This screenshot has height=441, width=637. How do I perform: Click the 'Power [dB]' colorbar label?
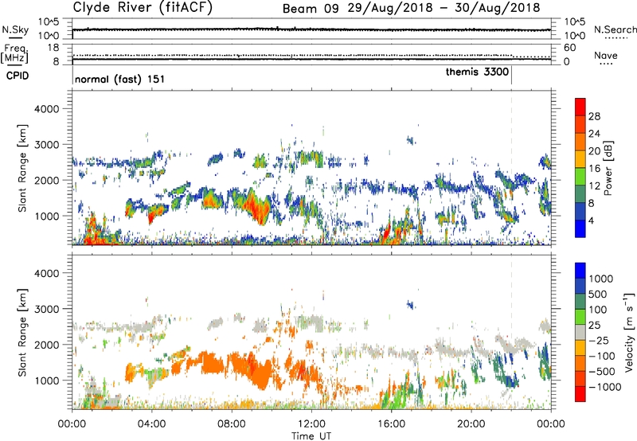[608, 168]
